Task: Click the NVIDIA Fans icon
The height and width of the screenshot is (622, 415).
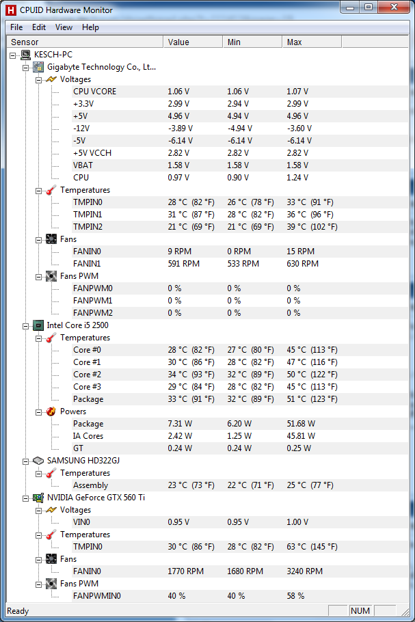Action: [x=51, y=559]
